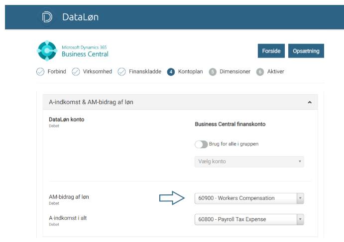
Task: Click the Virksomhed checkmark icon
Action: (x=76, y=72)
